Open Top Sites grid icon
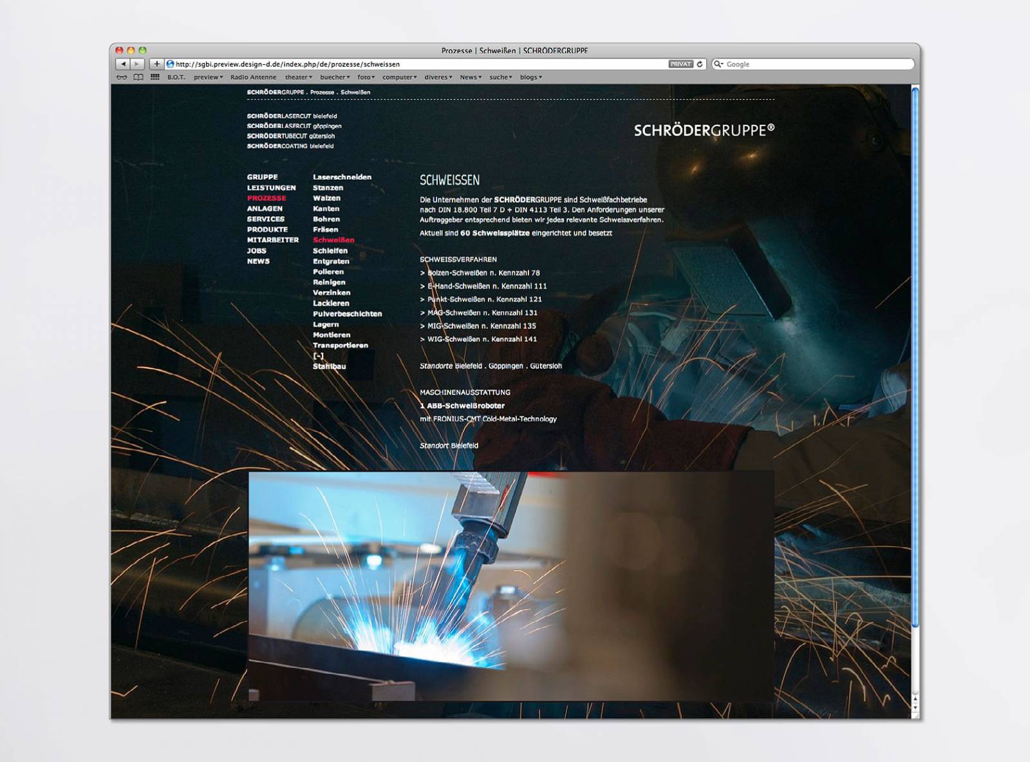This screenshot has width=1030, height=762. point(155,77)
